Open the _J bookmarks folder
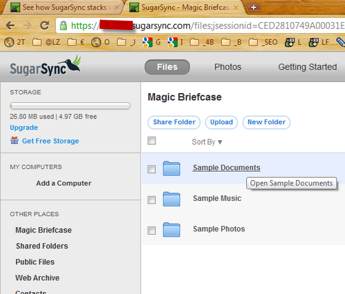 (x=126, y=42)
